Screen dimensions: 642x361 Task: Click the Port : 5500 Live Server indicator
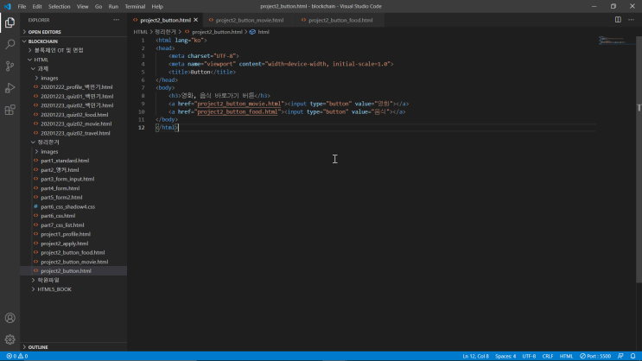click(595, 356)
